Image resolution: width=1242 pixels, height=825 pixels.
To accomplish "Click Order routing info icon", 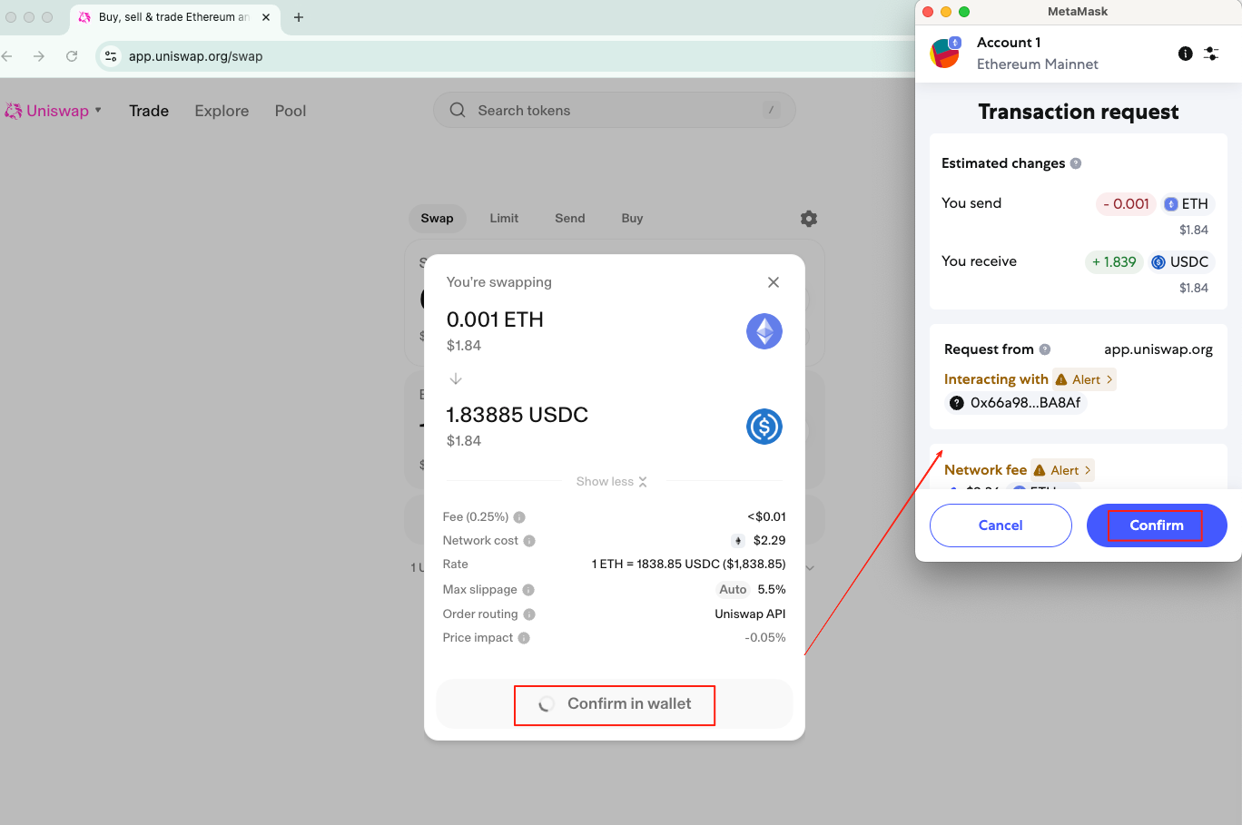I will pyautogui.click(x=529, y=614).
